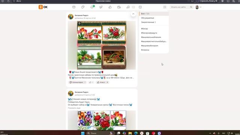Open the #вышиваютнетолькобабуш... hashtag

[154, 41]
